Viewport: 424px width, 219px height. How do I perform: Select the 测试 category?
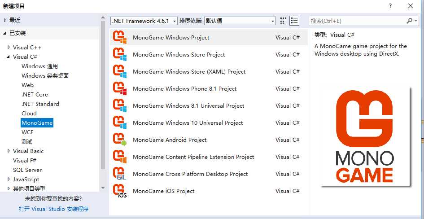tap(27, 142)
